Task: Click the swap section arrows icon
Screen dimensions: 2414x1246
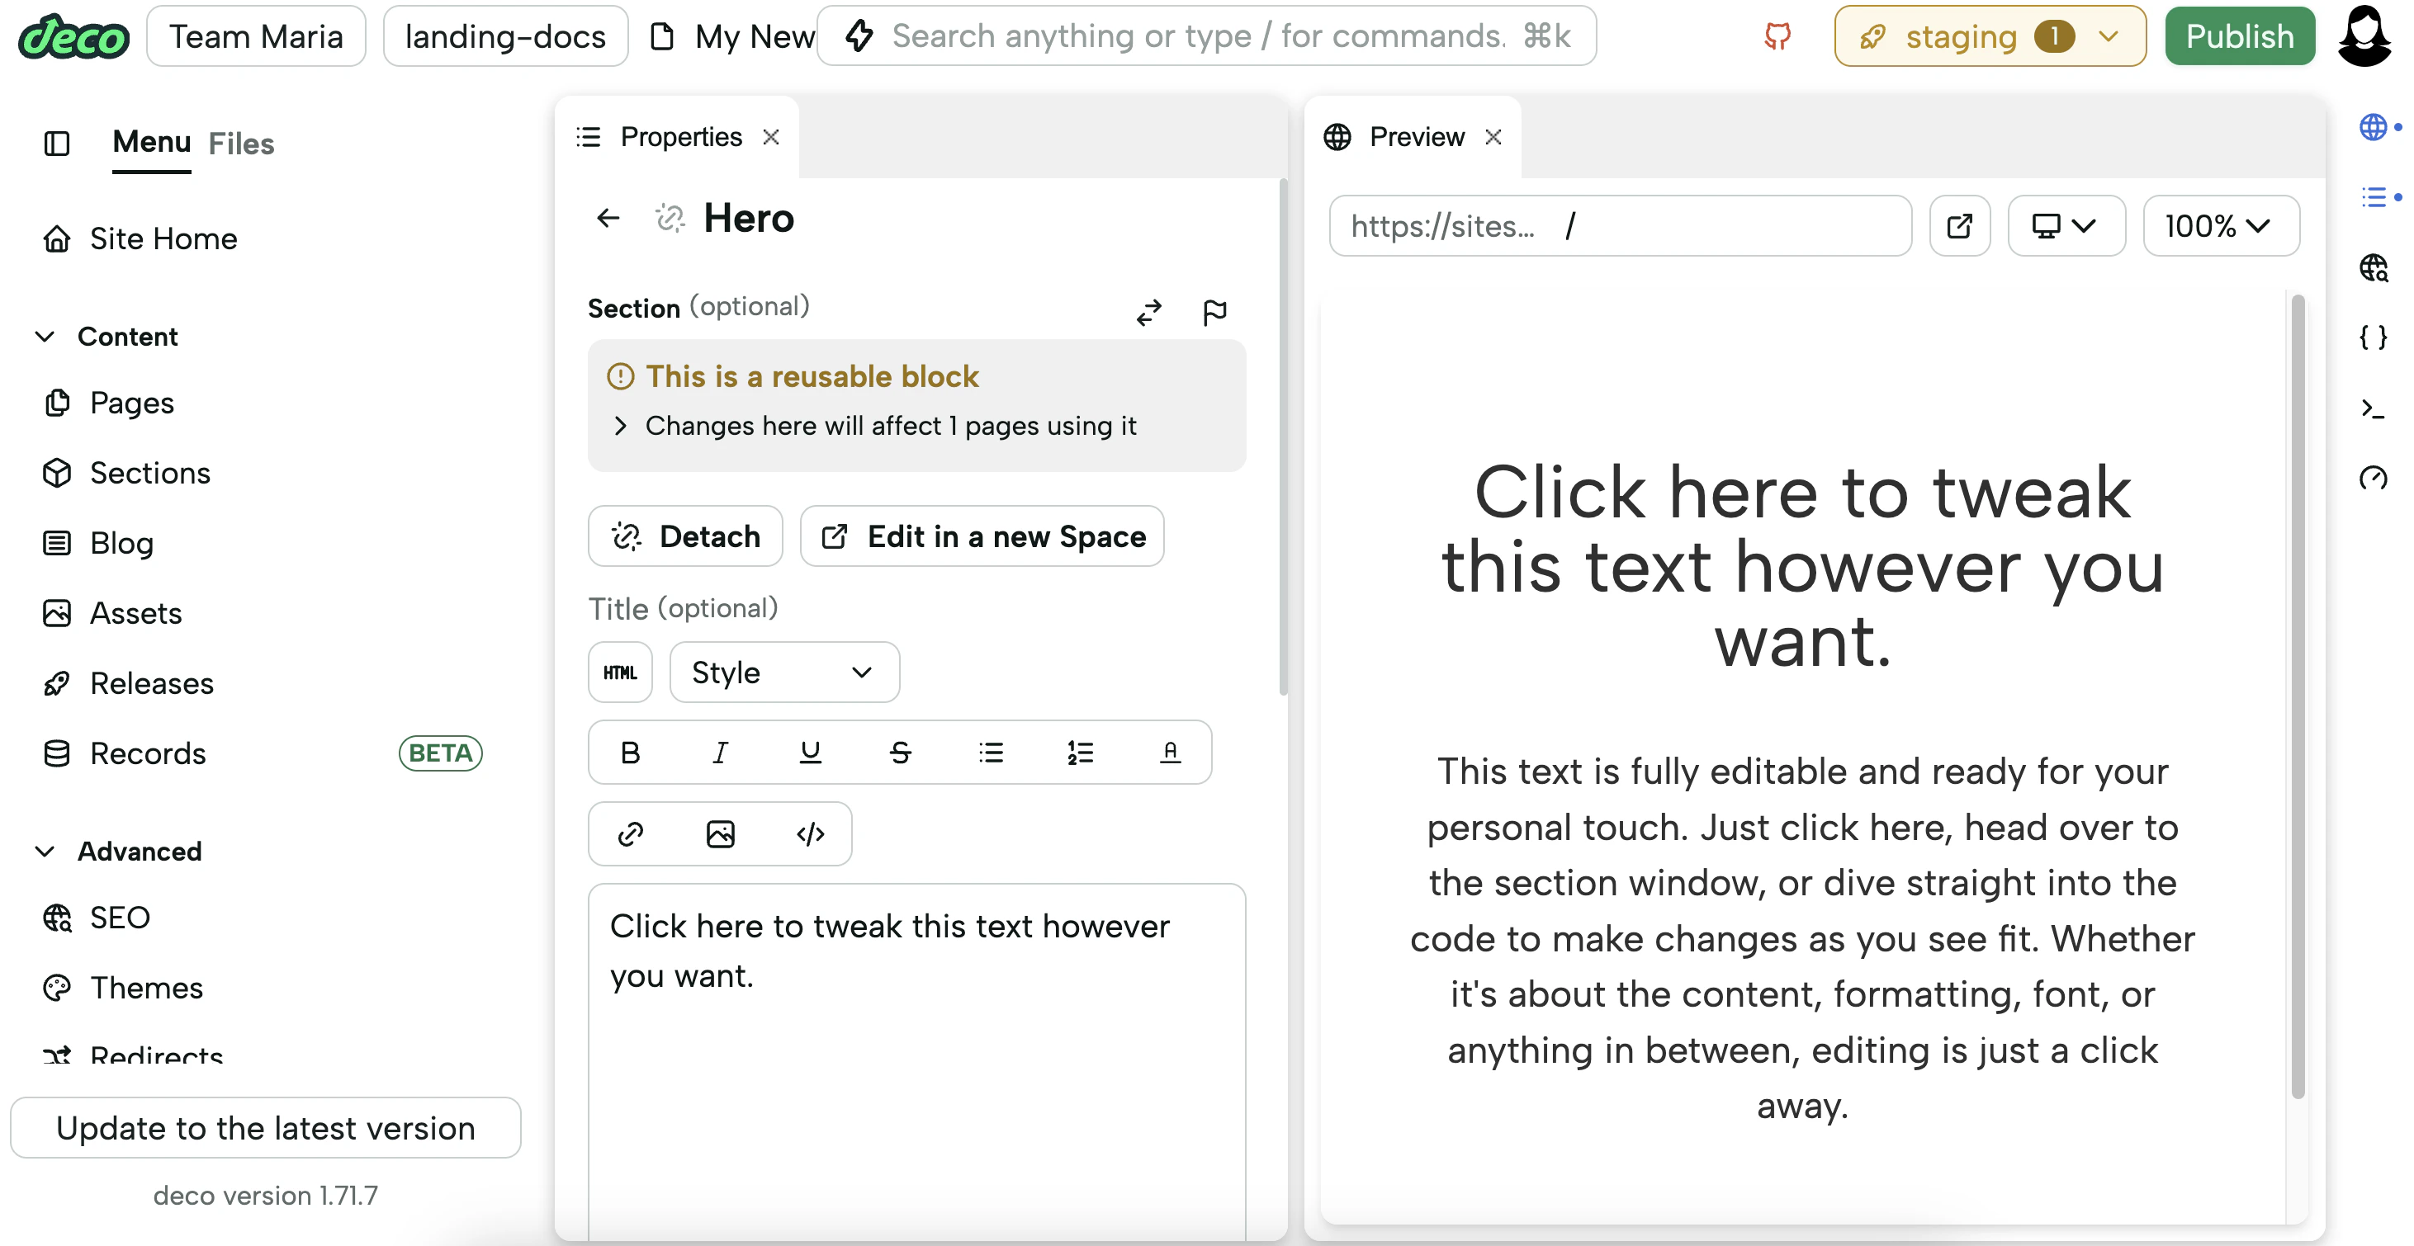Action: coord(1149,312)
